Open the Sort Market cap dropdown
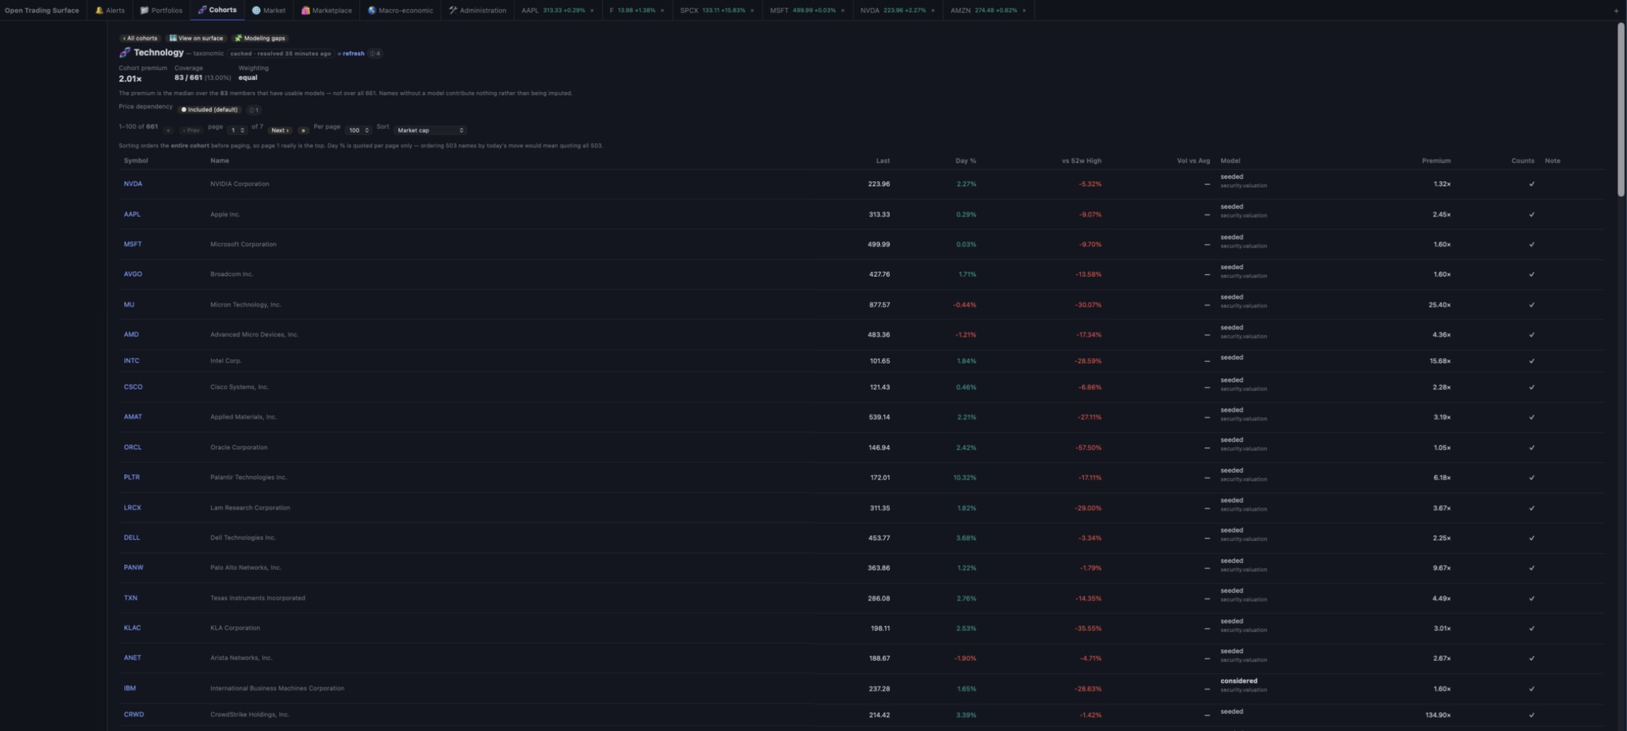This screenshot has height=731, width=1627. 430,130
